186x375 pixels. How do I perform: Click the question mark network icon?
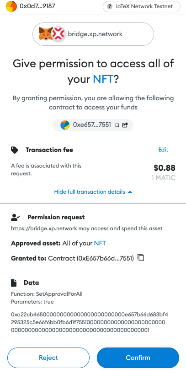110,6
